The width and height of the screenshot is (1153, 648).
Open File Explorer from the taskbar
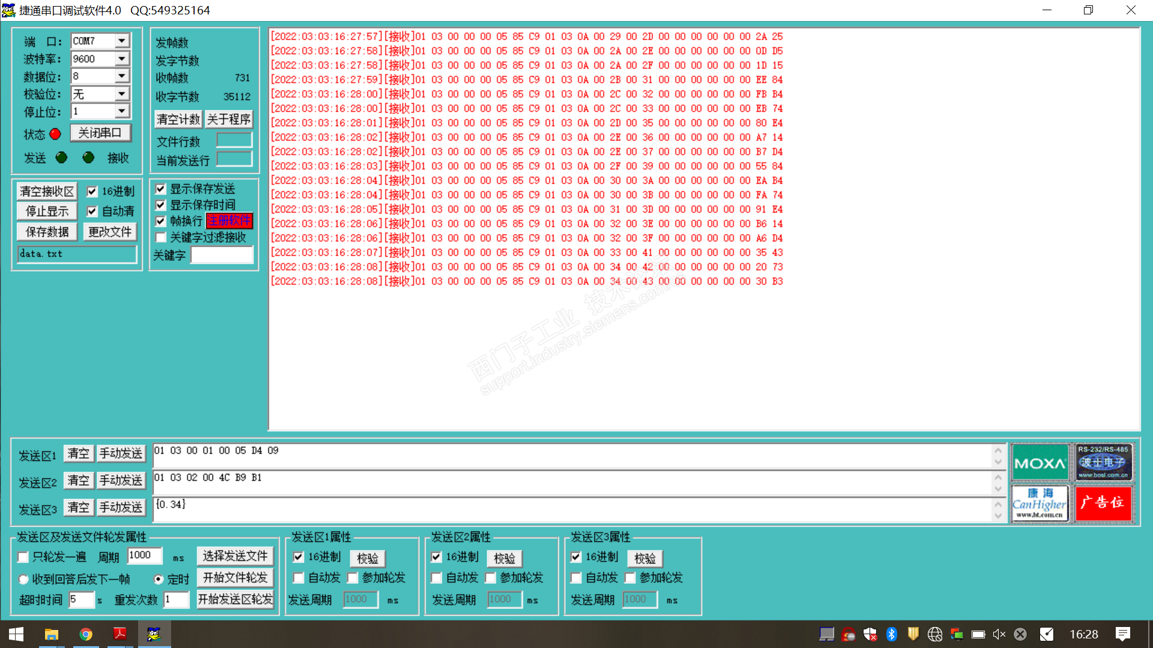coord(52,634)
